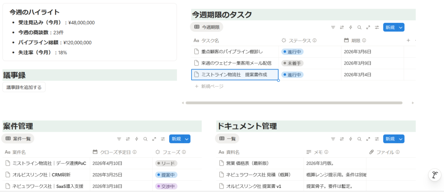Viewport: 444px width, 193px height.
Task: Open 案件管理 database as full page
Action: coord(154,139)
